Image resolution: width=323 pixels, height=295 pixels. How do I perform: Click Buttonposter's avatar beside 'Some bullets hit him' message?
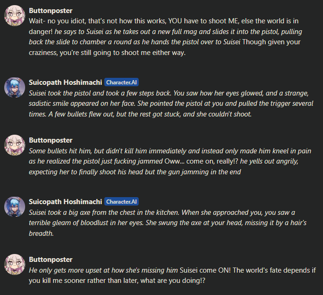tap(14, 145)
